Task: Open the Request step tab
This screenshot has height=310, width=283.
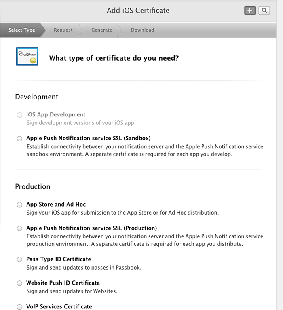Action: [x=63, y=30]
